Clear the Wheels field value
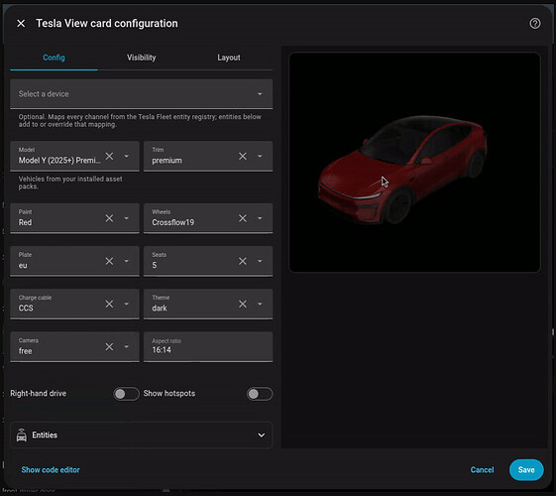Image resolution: width=556 pixels, height=496 pixels. 243,218
